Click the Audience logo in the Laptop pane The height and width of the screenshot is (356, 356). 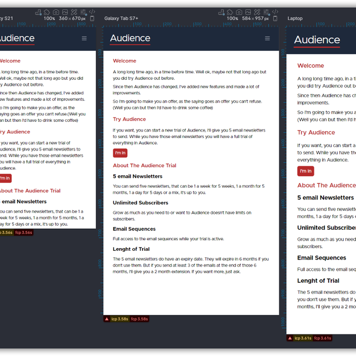pyautogui.click(x=317, y=40)
